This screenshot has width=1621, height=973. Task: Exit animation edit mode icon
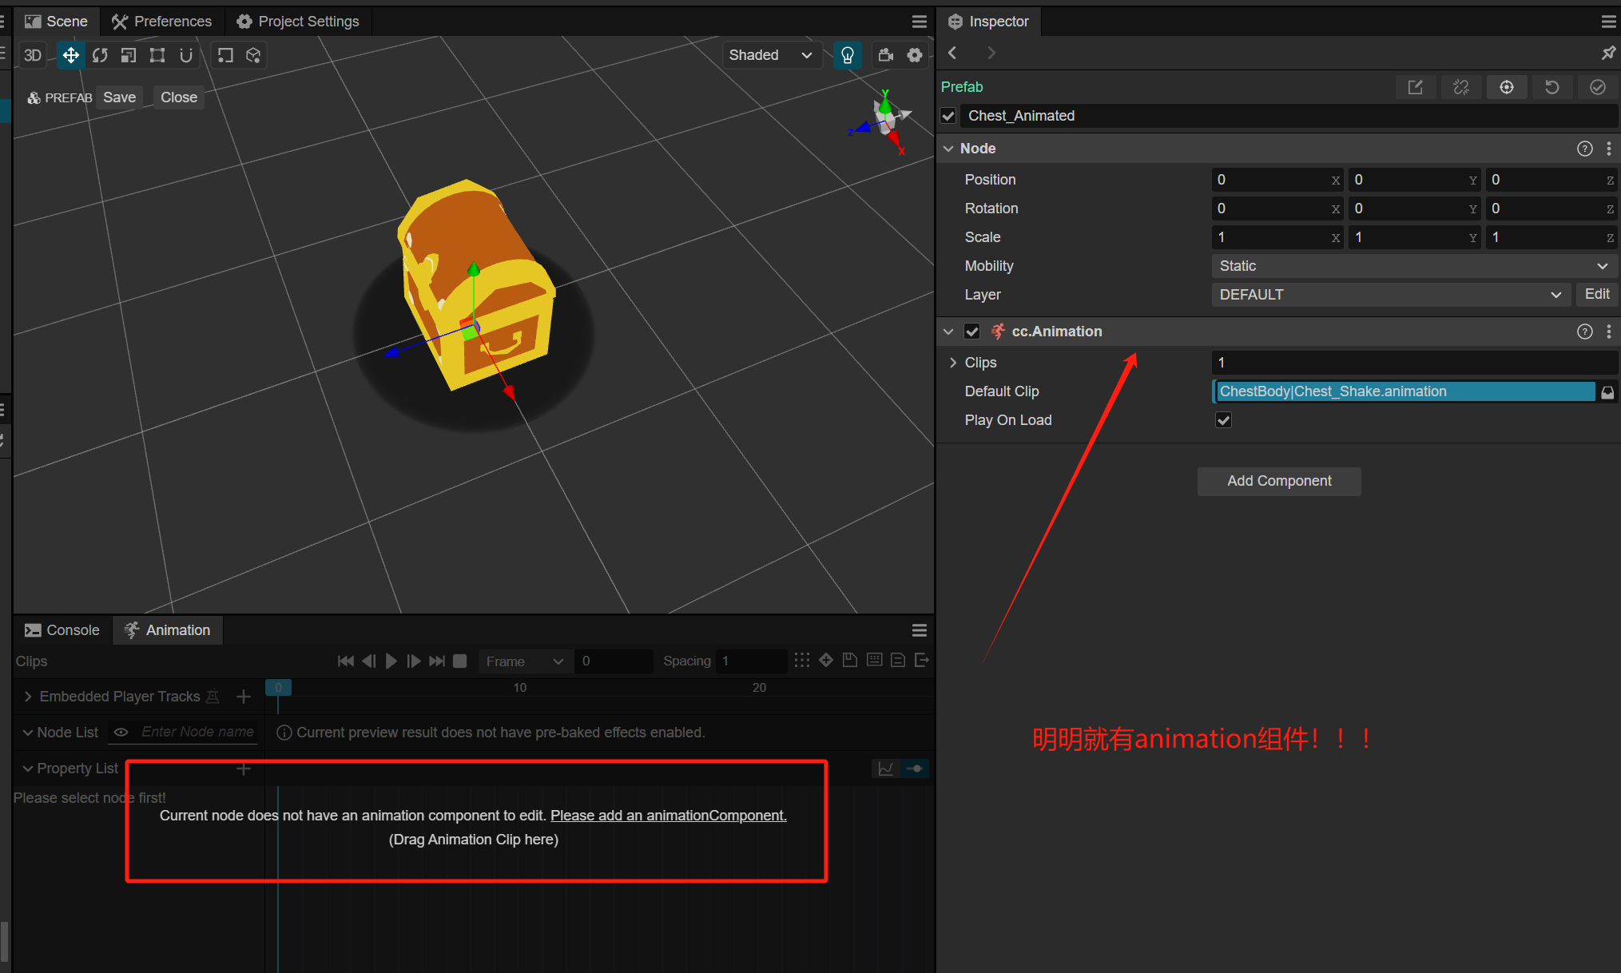pyautogui.click(x=922, y=660)
